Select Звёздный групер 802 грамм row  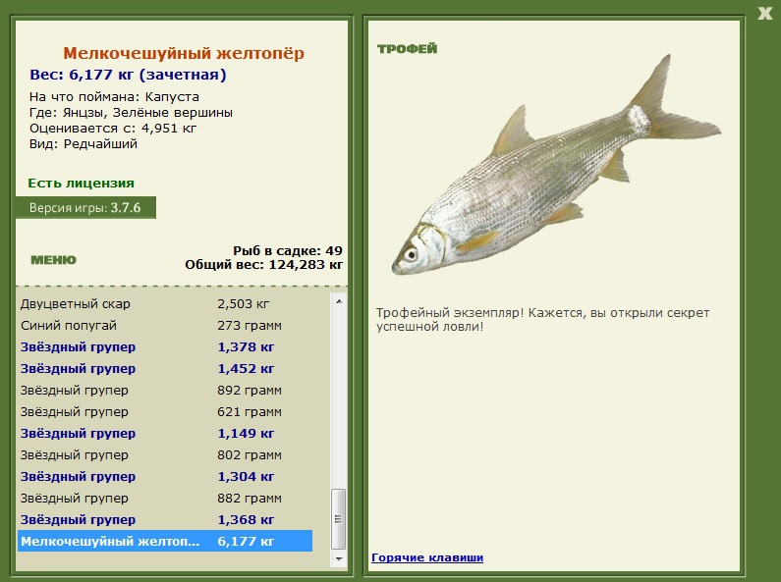point(165,455)
